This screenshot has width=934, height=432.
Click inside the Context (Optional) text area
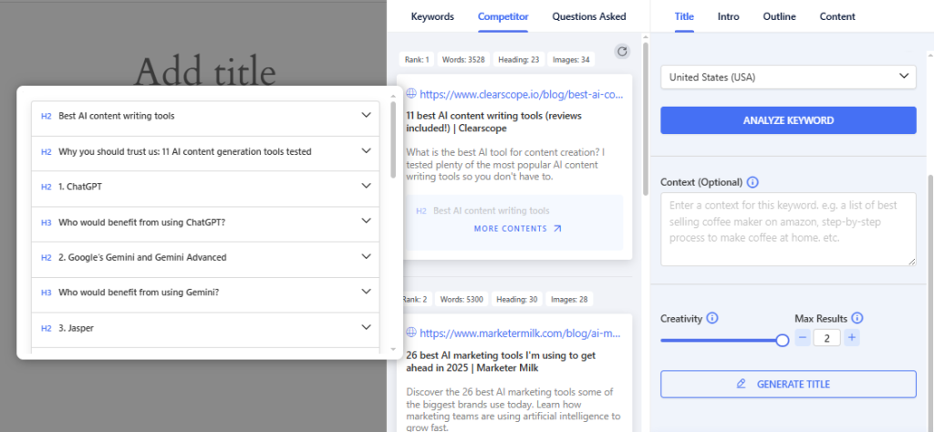click(788, 229)
